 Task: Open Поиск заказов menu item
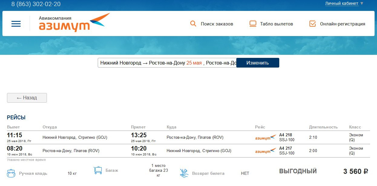[217, 24]
